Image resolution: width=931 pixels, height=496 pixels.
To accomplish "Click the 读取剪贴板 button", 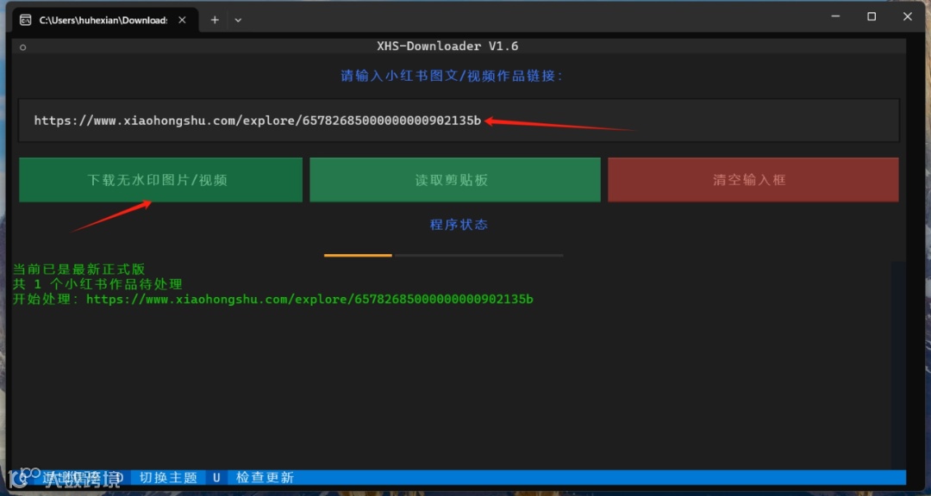I will pos(455,180).
